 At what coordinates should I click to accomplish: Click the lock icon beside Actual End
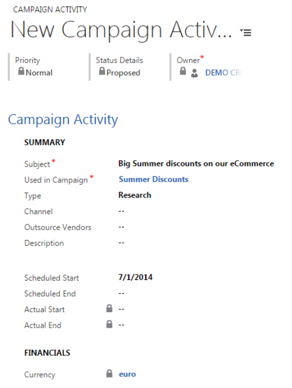tap(109, 324)
